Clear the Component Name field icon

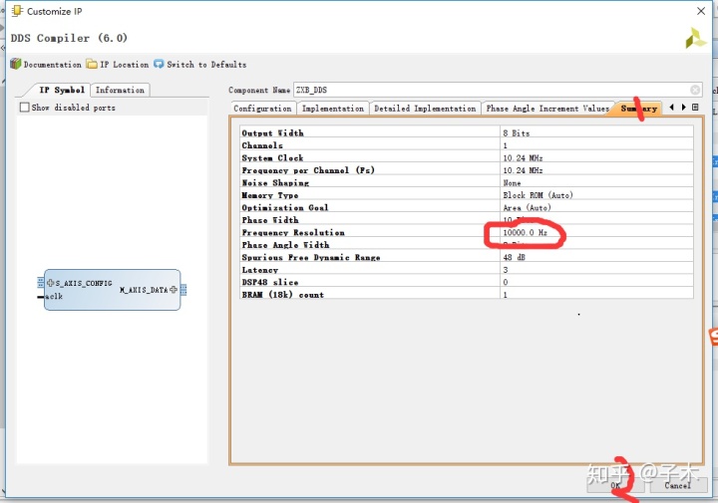pyautogui.click(x=695, y=90)
